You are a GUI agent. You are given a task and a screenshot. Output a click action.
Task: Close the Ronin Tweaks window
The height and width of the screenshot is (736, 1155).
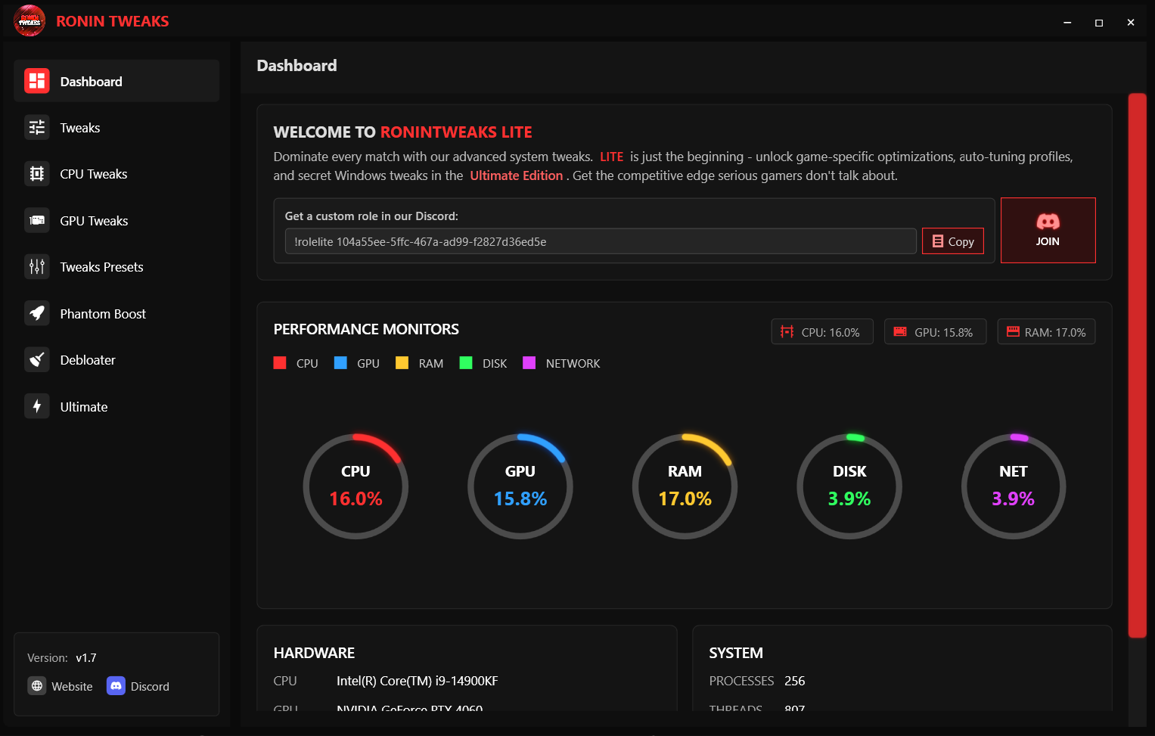click(x=1131, y=23)
